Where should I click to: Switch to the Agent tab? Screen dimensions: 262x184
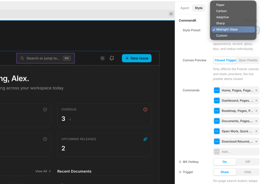pyautogui.click(x=185, y=8)
